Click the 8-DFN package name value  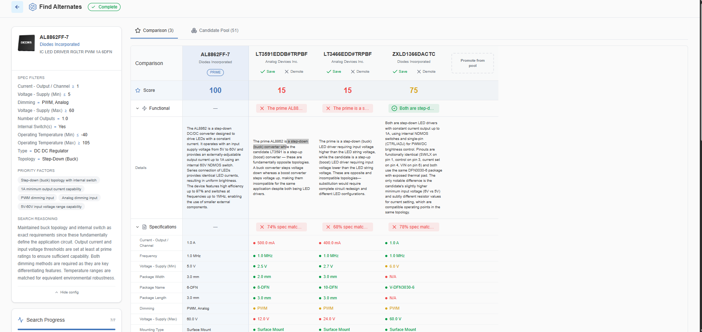tap(263, 288)
